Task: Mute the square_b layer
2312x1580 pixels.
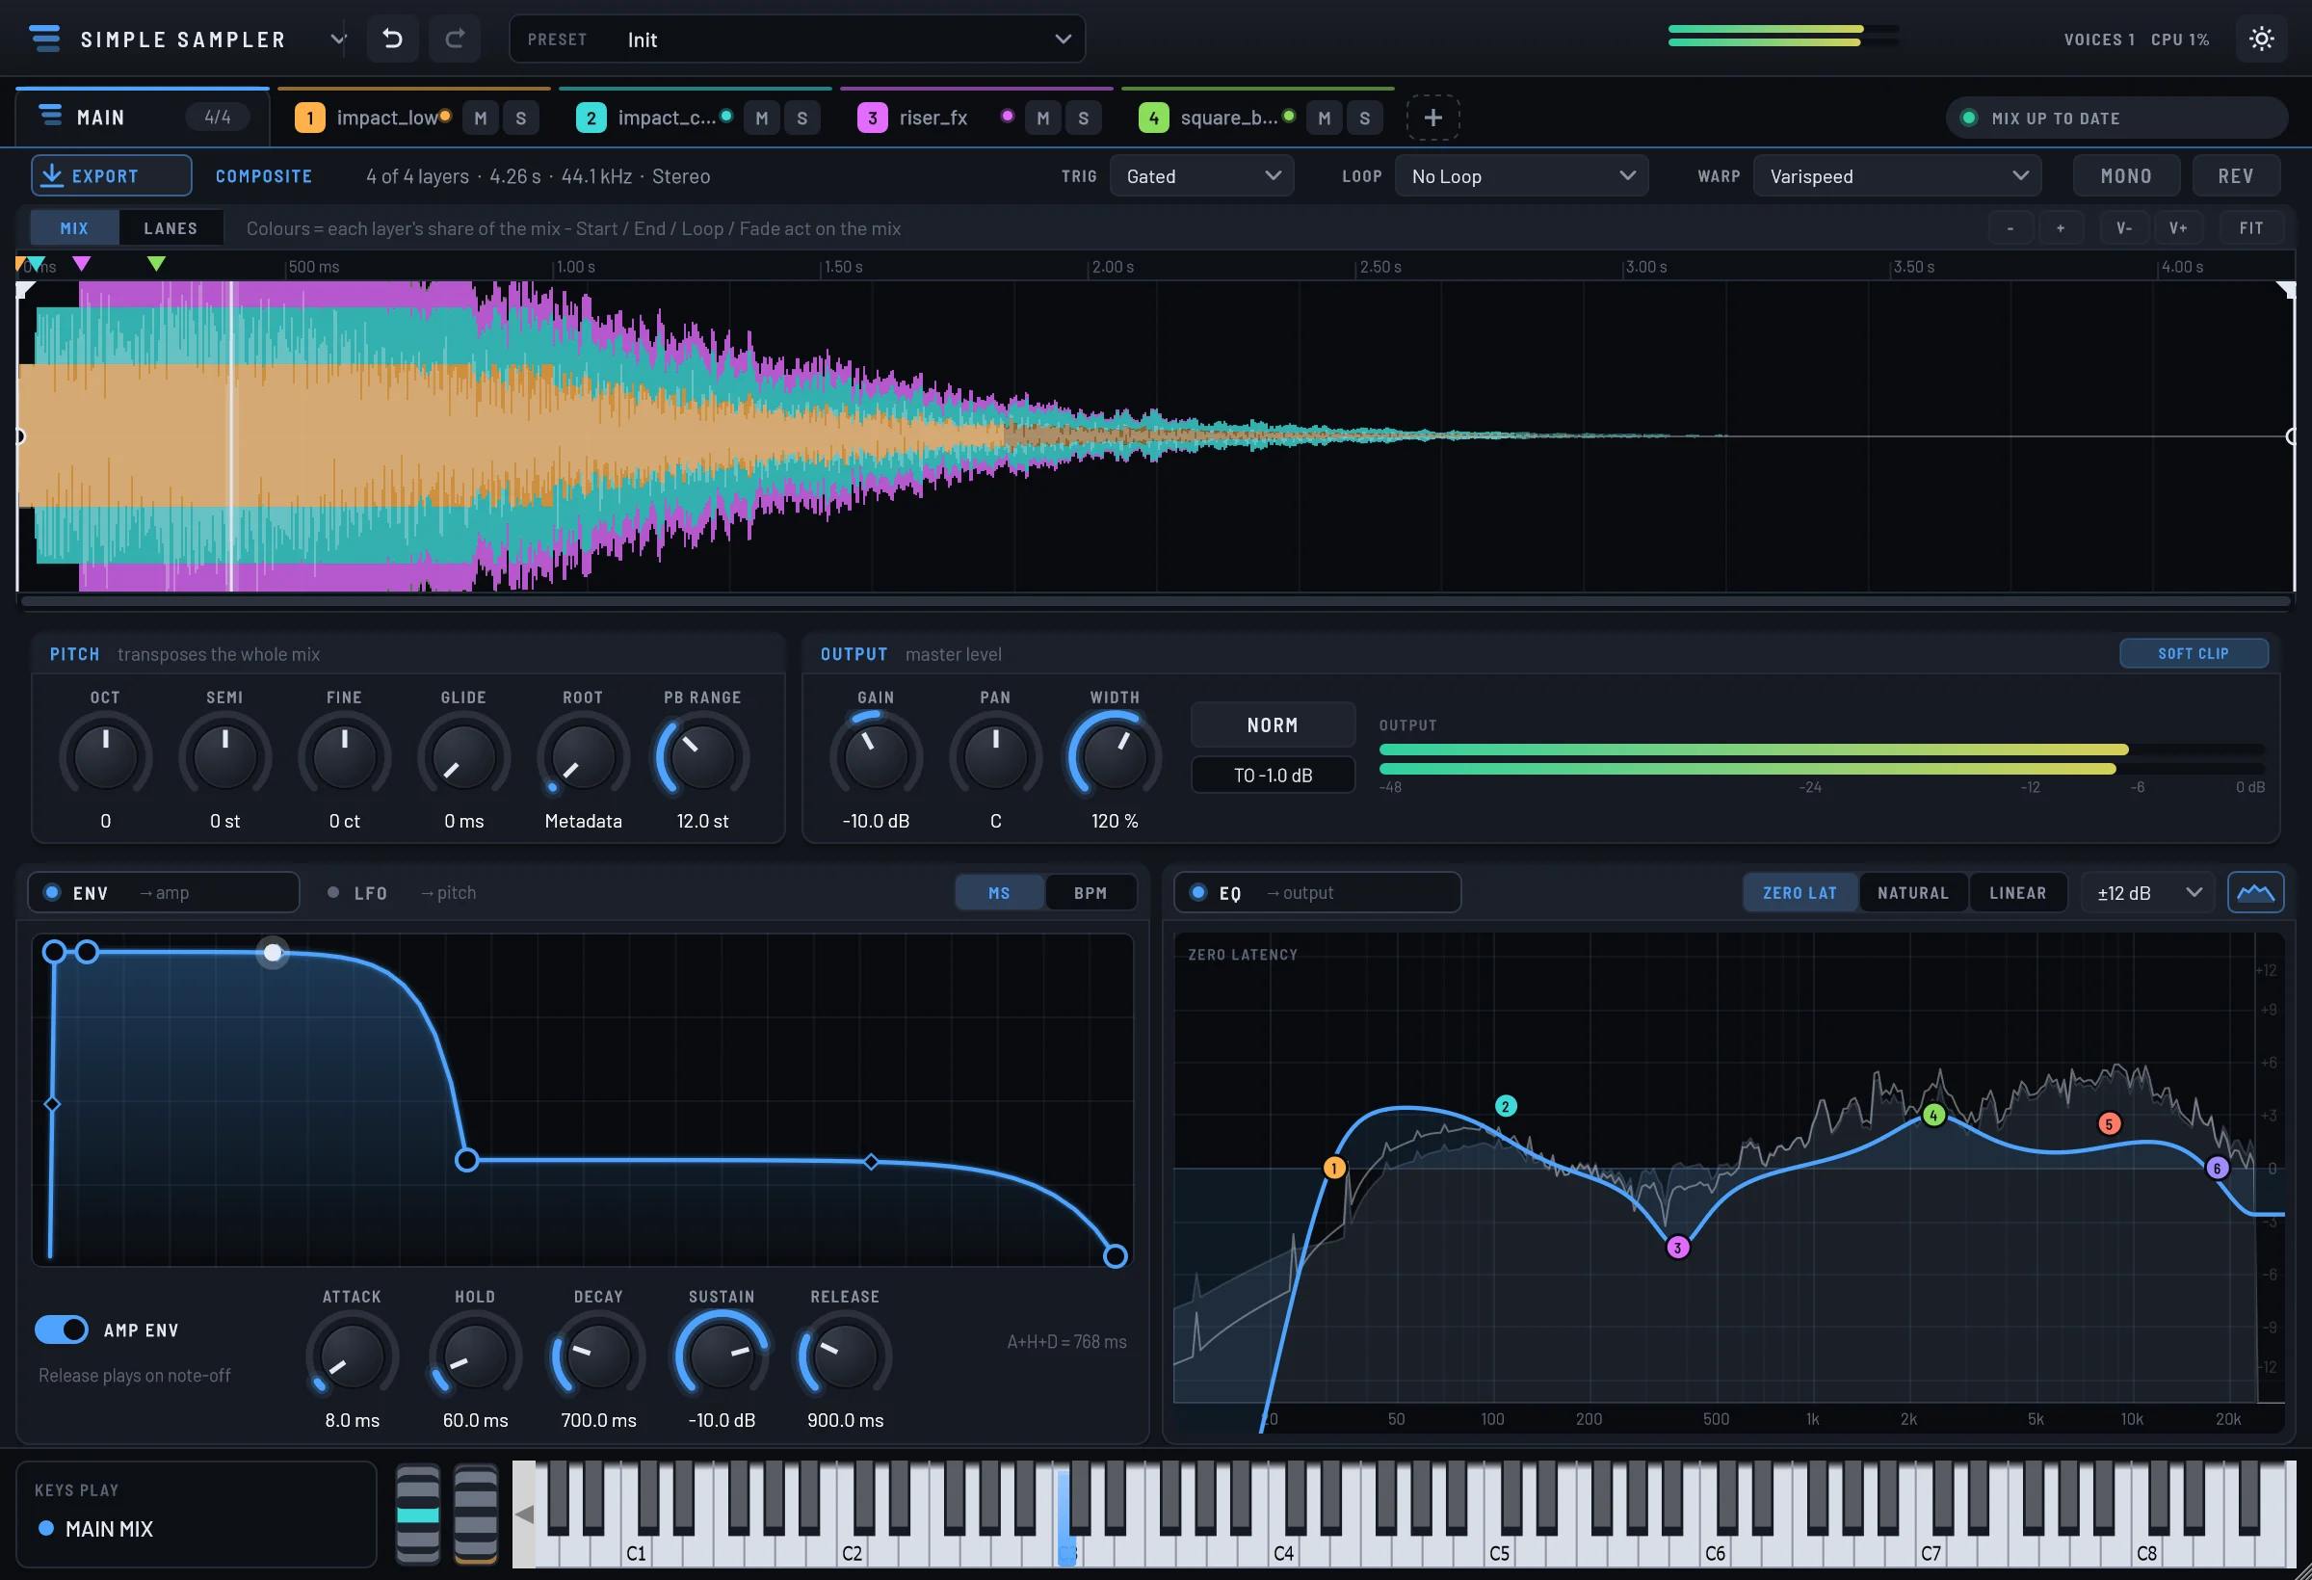Action: (1325, 118)
